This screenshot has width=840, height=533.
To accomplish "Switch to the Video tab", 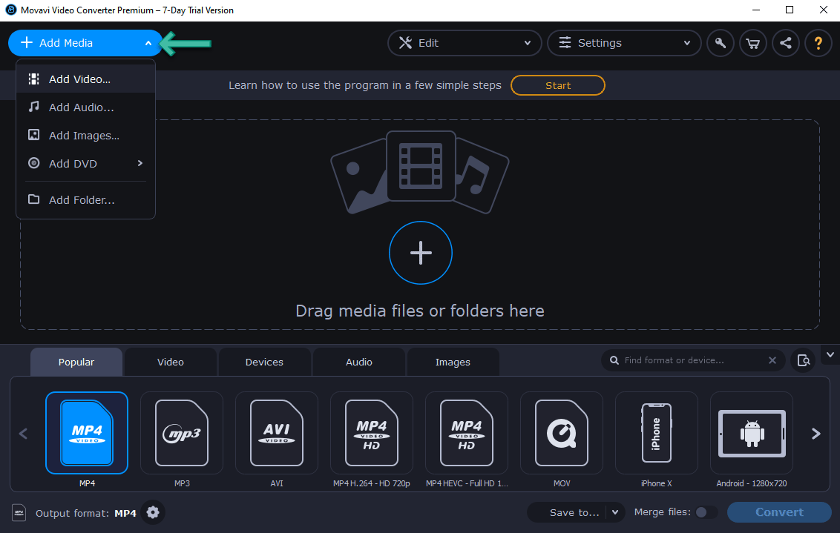I will pyautogui.click(x=171, y=362).
